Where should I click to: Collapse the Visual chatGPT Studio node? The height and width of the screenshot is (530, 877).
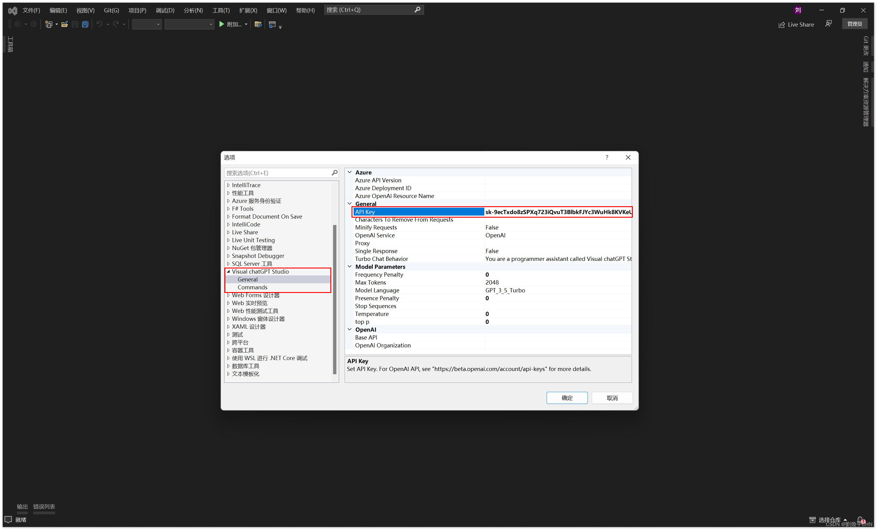click(x=228, y=272)
